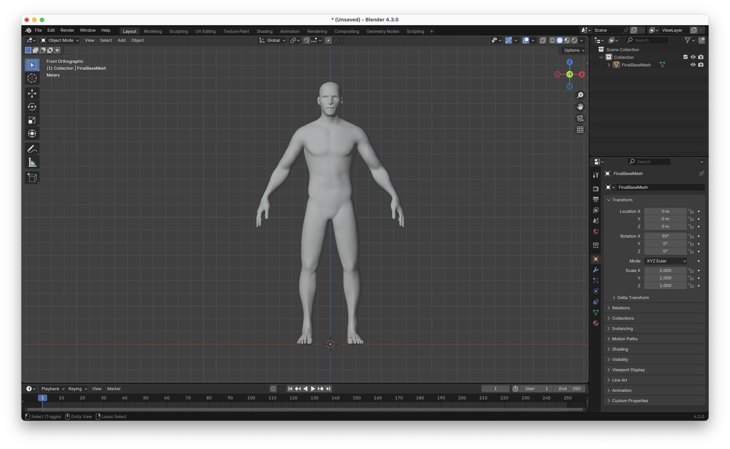Select the Move tool in toolbar
Screen dimensions: 730x449
[32, 94]
